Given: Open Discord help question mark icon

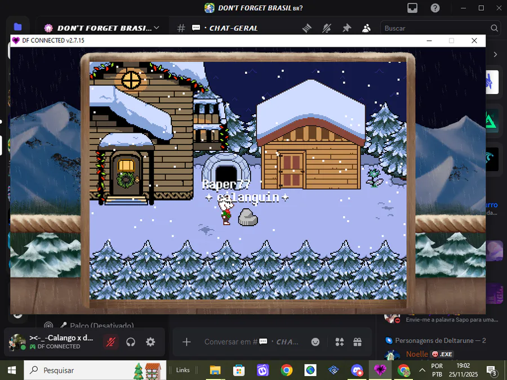Looking at the screenshot, I should (435, 8).
